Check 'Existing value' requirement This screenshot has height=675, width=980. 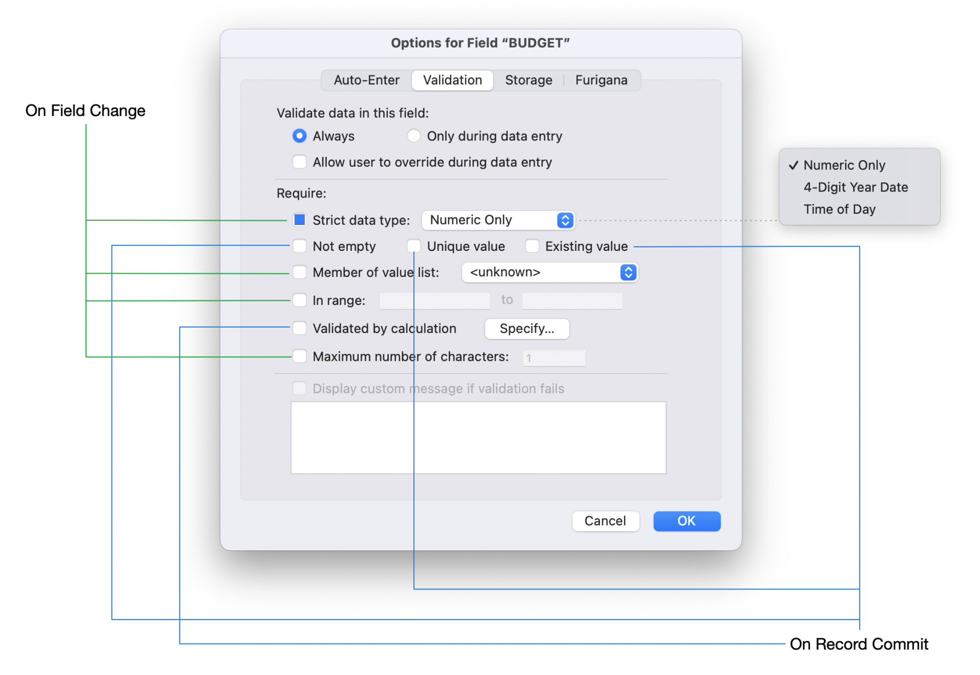[x=532, y=246]
